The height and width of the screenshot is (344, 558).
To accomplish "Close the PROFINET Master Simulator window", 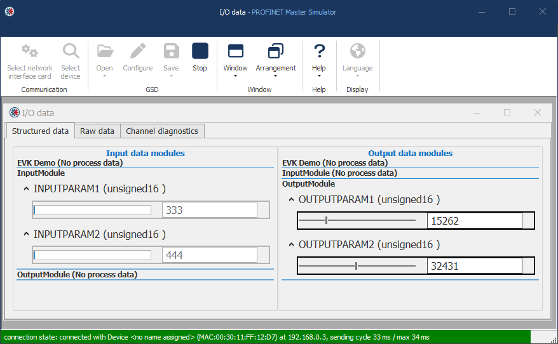I will [x=542, y=11].
